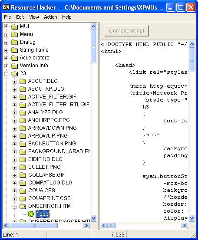The height and width of the screenshot is (240, 198).
Task: Click the String Table folder icon
Action: point(15,50)
